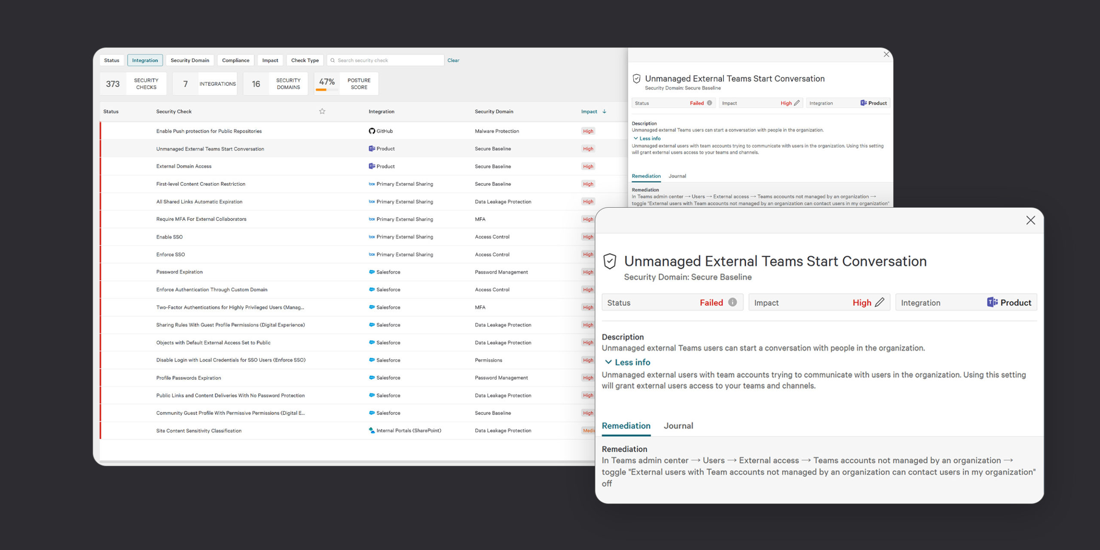Click the Salesforce icon on the Password Expiration row
This screenshot has height=550, width=1100.
[x=372, y=272]
